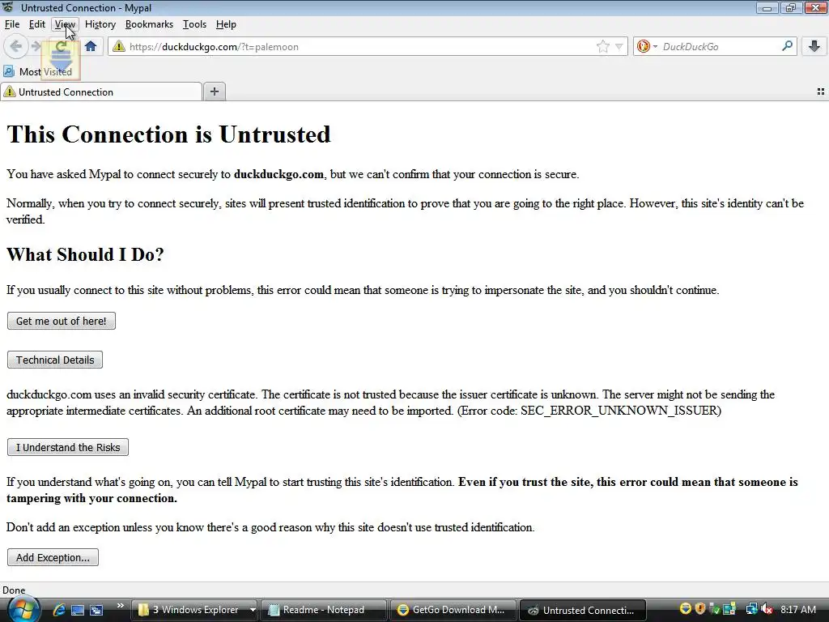
Task: Click Switch between windows quick launch icon
Action: click(96, 610)
